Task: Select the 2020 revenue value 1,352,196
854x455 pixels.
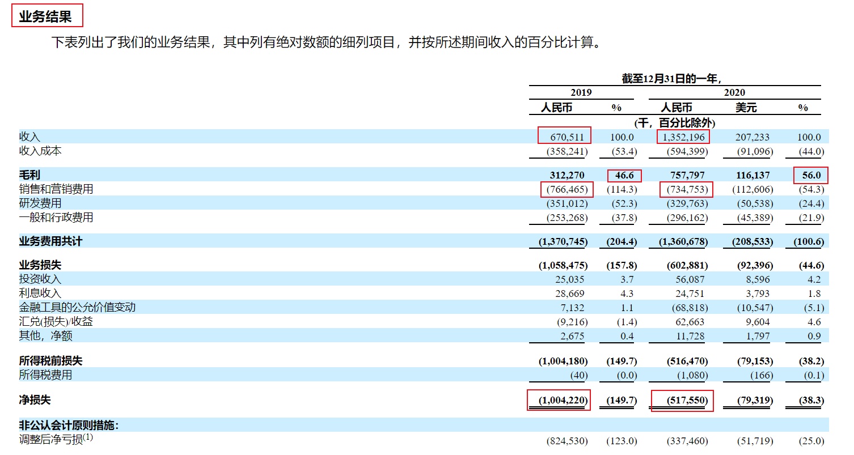Action: click(x=683, y=137)
